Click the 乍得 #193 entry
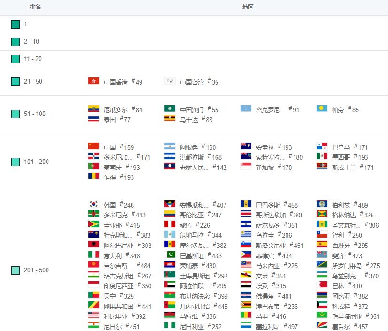This screenshot has height=331, width=388. coord(111,177)
